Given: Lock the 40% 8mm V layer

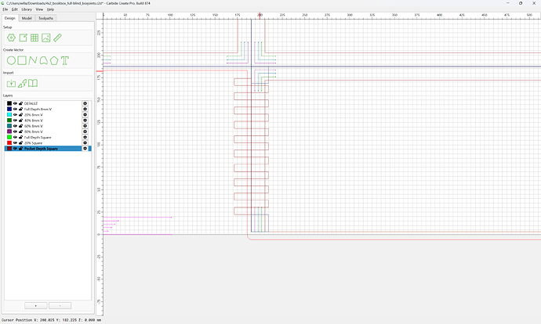Looking at the screenshot, I should [20, 121].
